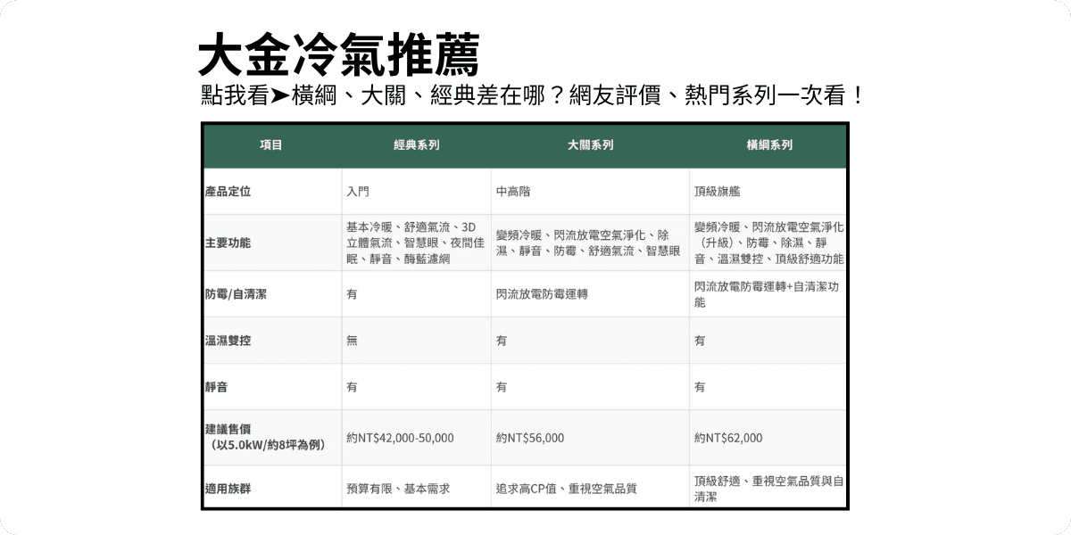This screenshot has height=535, width=1071.
Task: Select the 橫綱系列 column header
Action: click(769, 145)
